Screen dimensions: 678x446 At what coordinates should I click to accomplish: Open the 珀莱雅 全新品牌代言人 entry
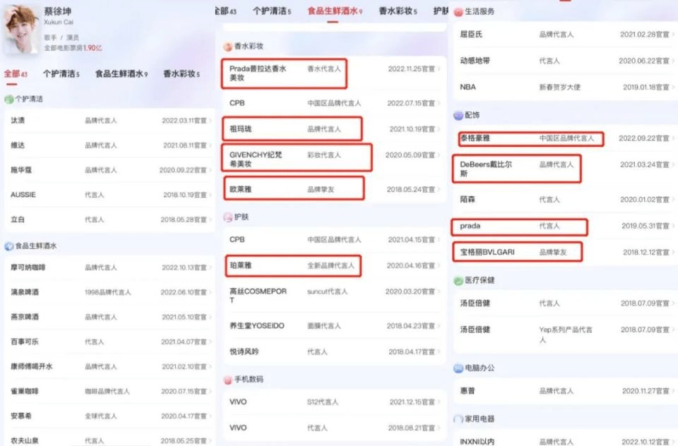point(335,265)
